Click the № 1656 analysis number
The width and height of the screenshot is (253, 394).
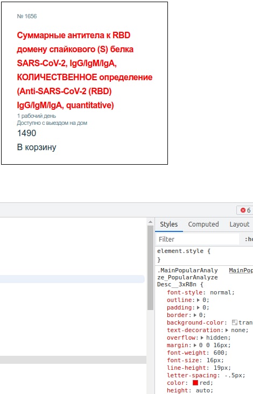pos(27,16)
